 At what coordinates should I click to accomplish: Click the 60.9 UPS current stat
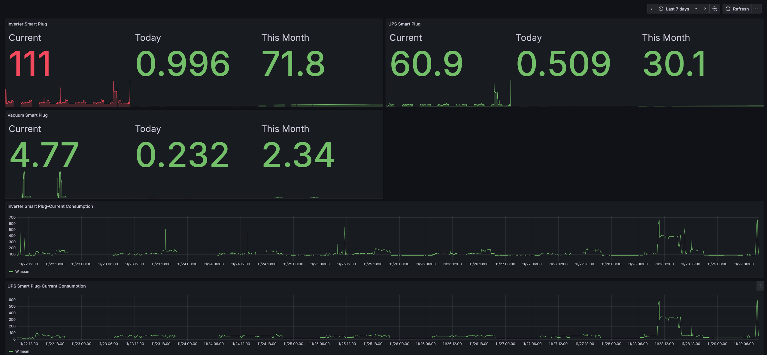point(426,64)
